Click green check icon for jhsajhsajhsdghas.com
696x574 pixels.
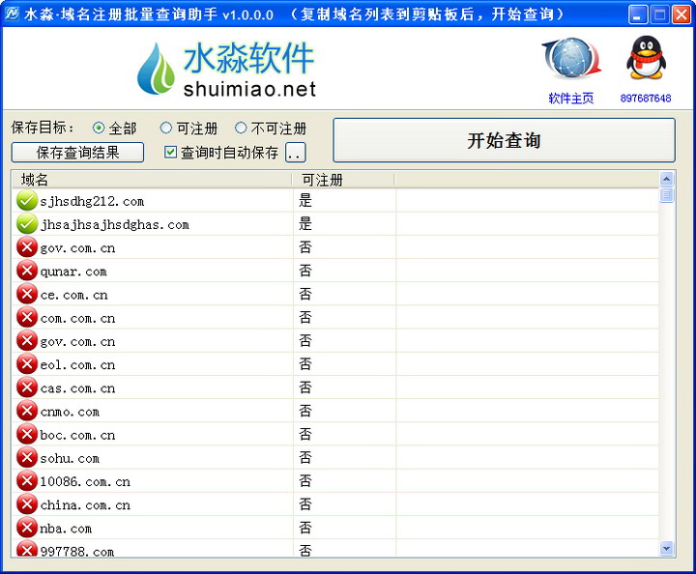coord(27,224)
